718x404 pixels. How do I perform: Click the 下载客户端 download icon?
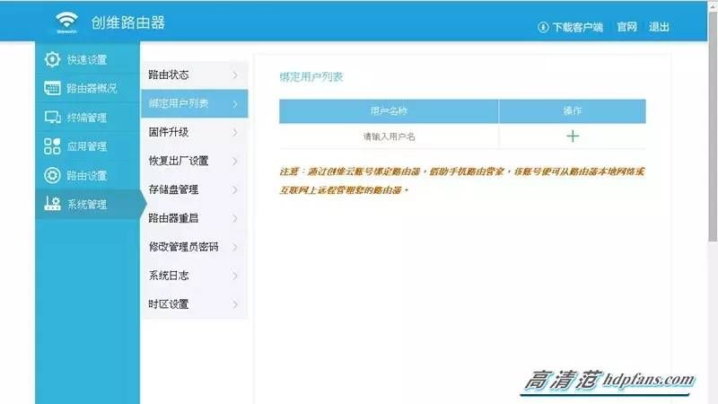[x=543, y=27]
